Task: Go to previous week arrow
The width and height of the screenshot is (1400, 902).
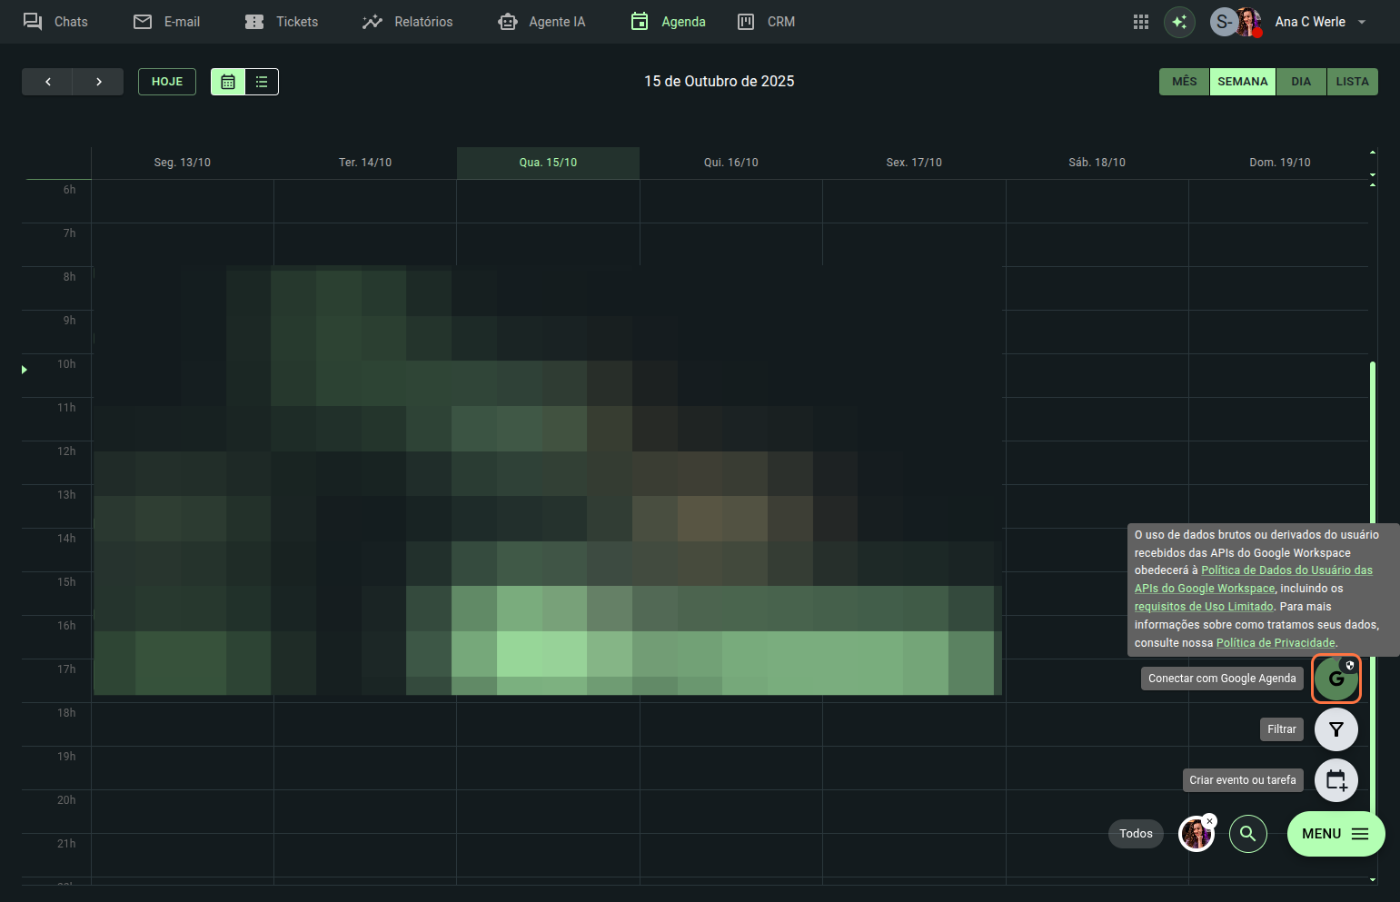Action: [x=47, y=82]
